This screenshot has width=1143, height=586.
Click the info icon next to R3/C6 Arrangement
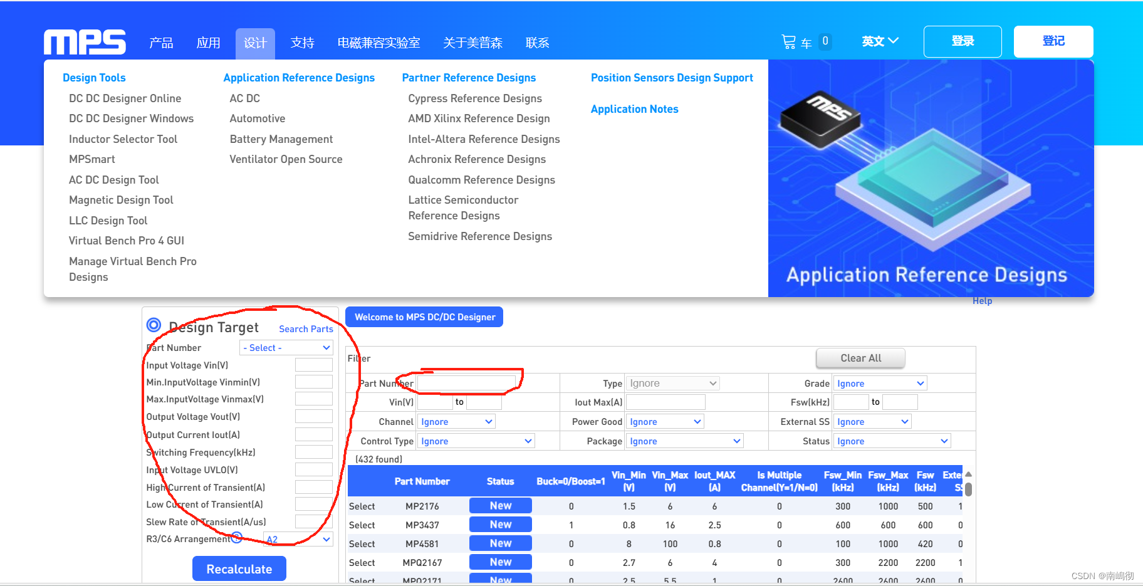pyautogui.click(x=236, y=537)
